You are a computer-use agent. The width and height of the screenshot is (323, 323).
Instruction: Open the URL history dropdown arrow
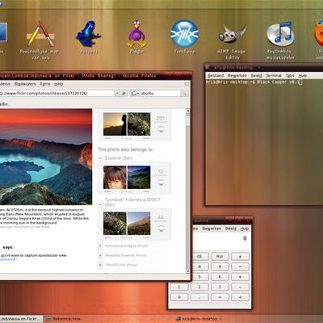(117, 93)
